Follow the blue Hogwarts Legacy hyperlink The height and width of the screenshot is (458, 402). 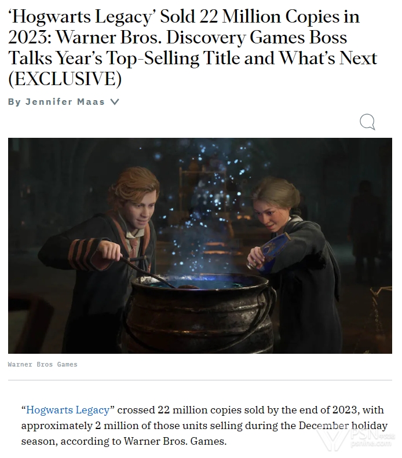[68, 410]
